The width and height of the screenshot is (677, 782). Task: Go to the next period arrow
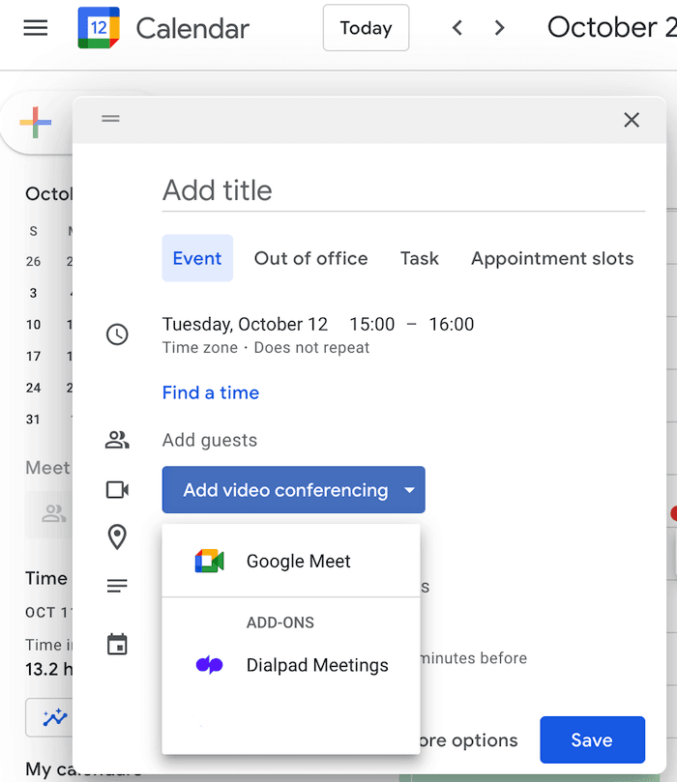pyautogui.click(x=499, y=28)
